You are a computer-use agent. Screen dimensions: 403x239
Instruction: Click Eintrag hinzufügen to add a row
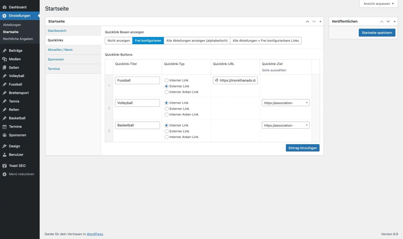pos(302,148)
